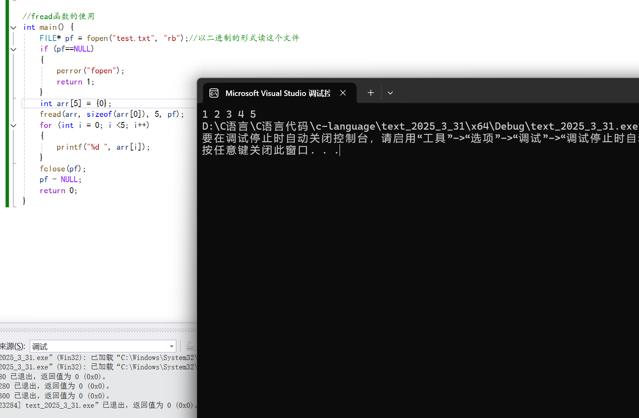Image resolution: width=639 pixels, height=418 pixels.
Task: Close the Microsoft Visual Studio debug console tab
Action: tap(343, 93)
